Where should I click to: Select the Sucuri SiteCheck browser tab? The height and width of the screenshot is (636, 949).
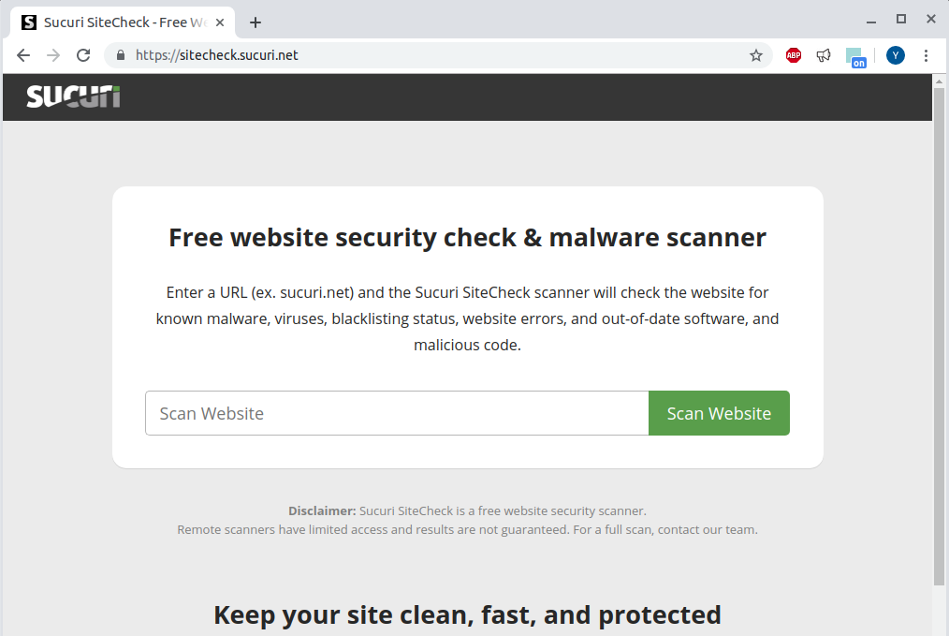pyautogui.click(x=122, y=21)
